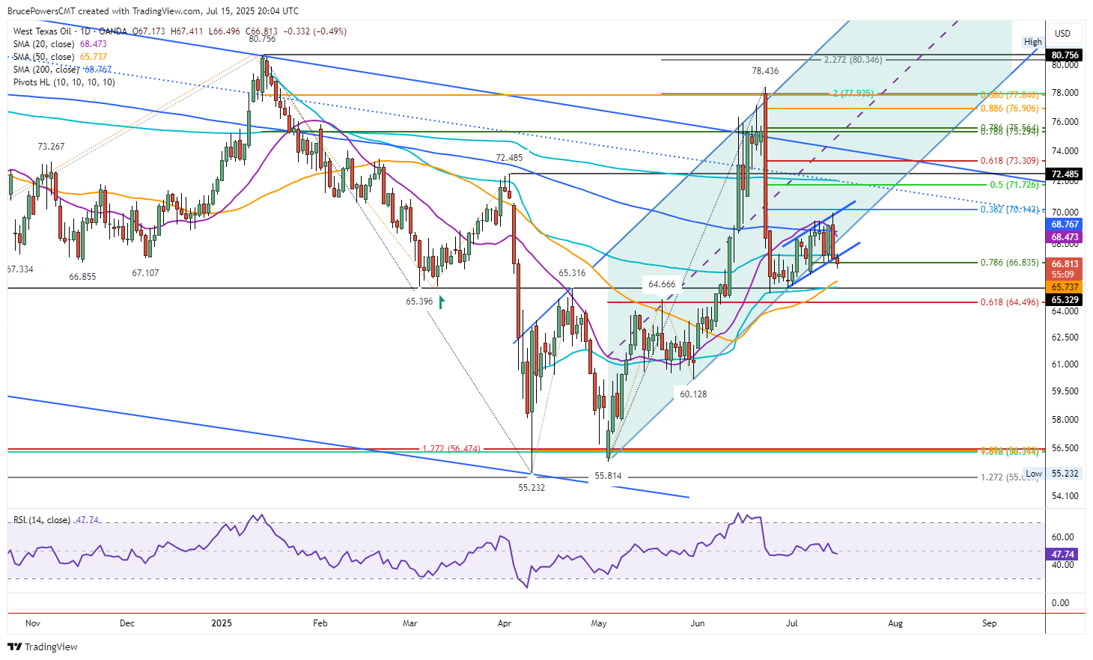Image resolution: width=1093 pixels, height=660 pixels.
Task: Click the Feb label on time axis
Action: point(320,623)
